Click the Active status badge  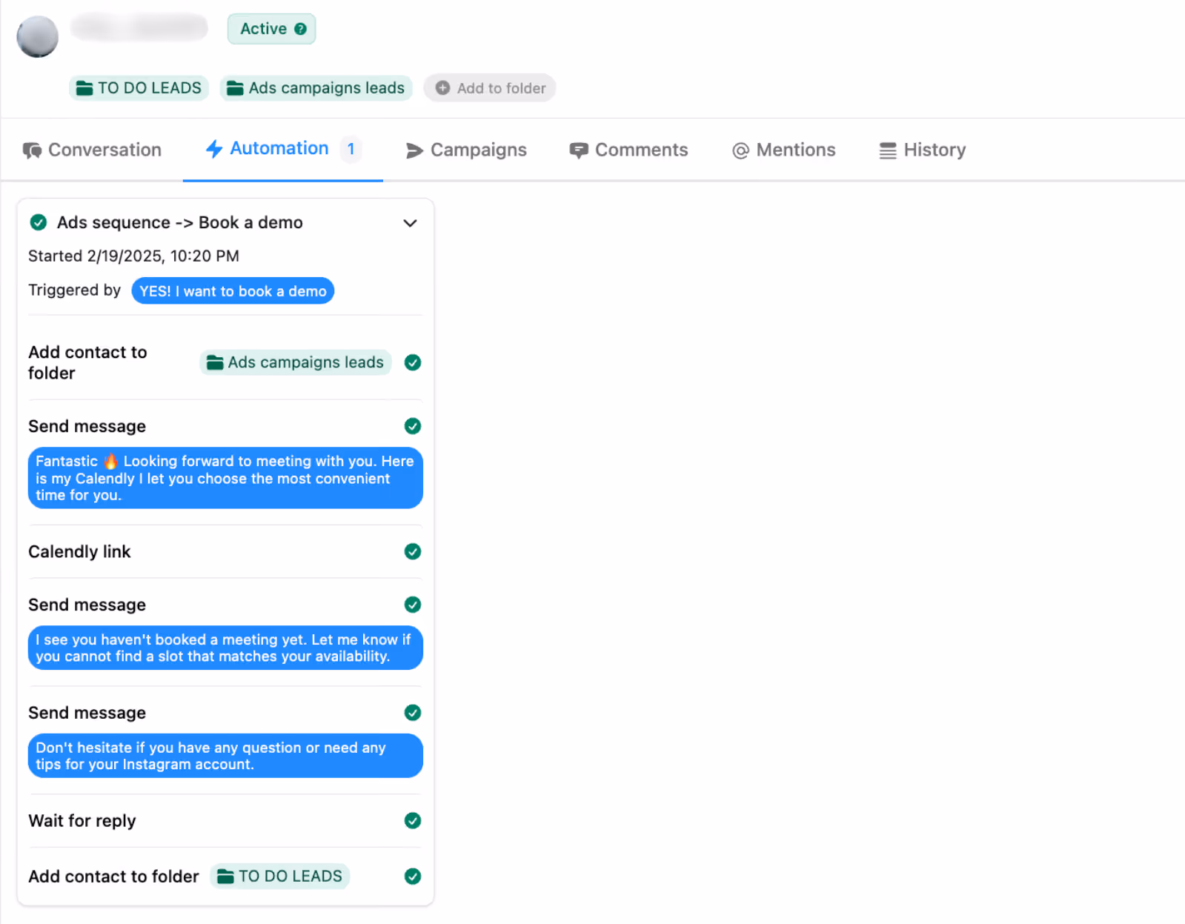272,29
